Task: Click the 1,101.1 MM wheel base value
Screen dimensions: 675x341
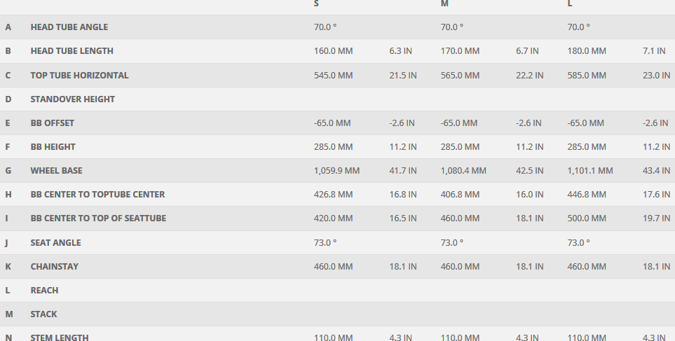Action: pyautogui.click(x=590, y=171)
